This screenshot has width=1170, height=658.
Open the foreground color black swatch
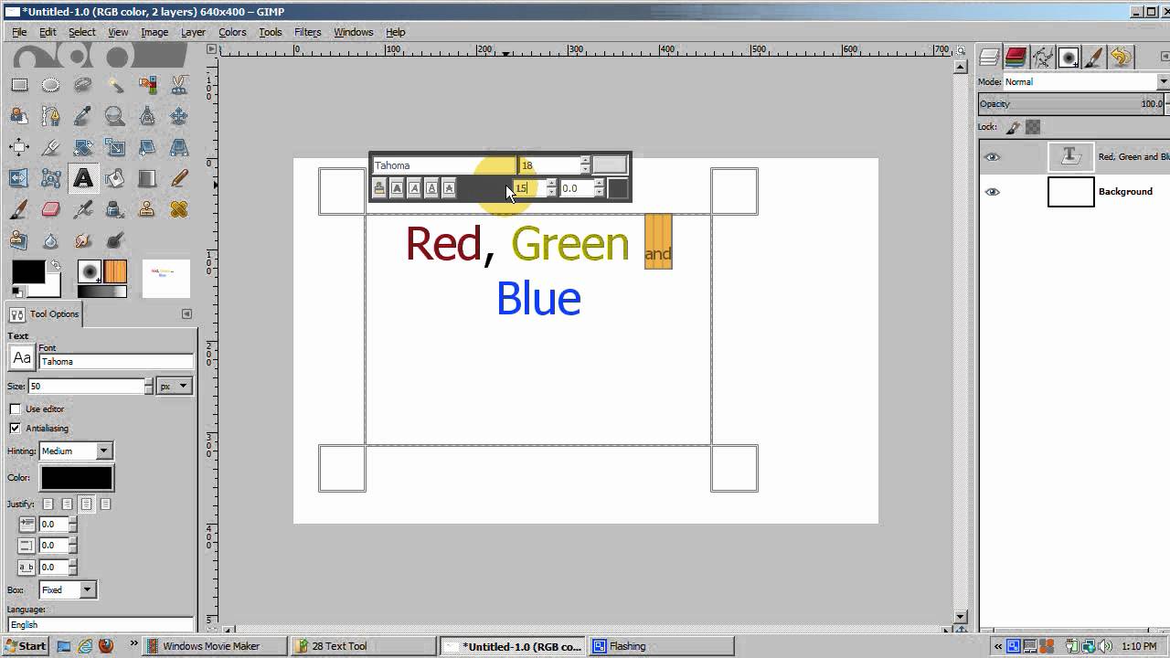pos(27,272)
